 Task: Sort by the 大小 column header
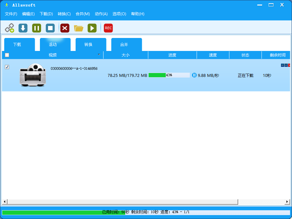(126, 55)
